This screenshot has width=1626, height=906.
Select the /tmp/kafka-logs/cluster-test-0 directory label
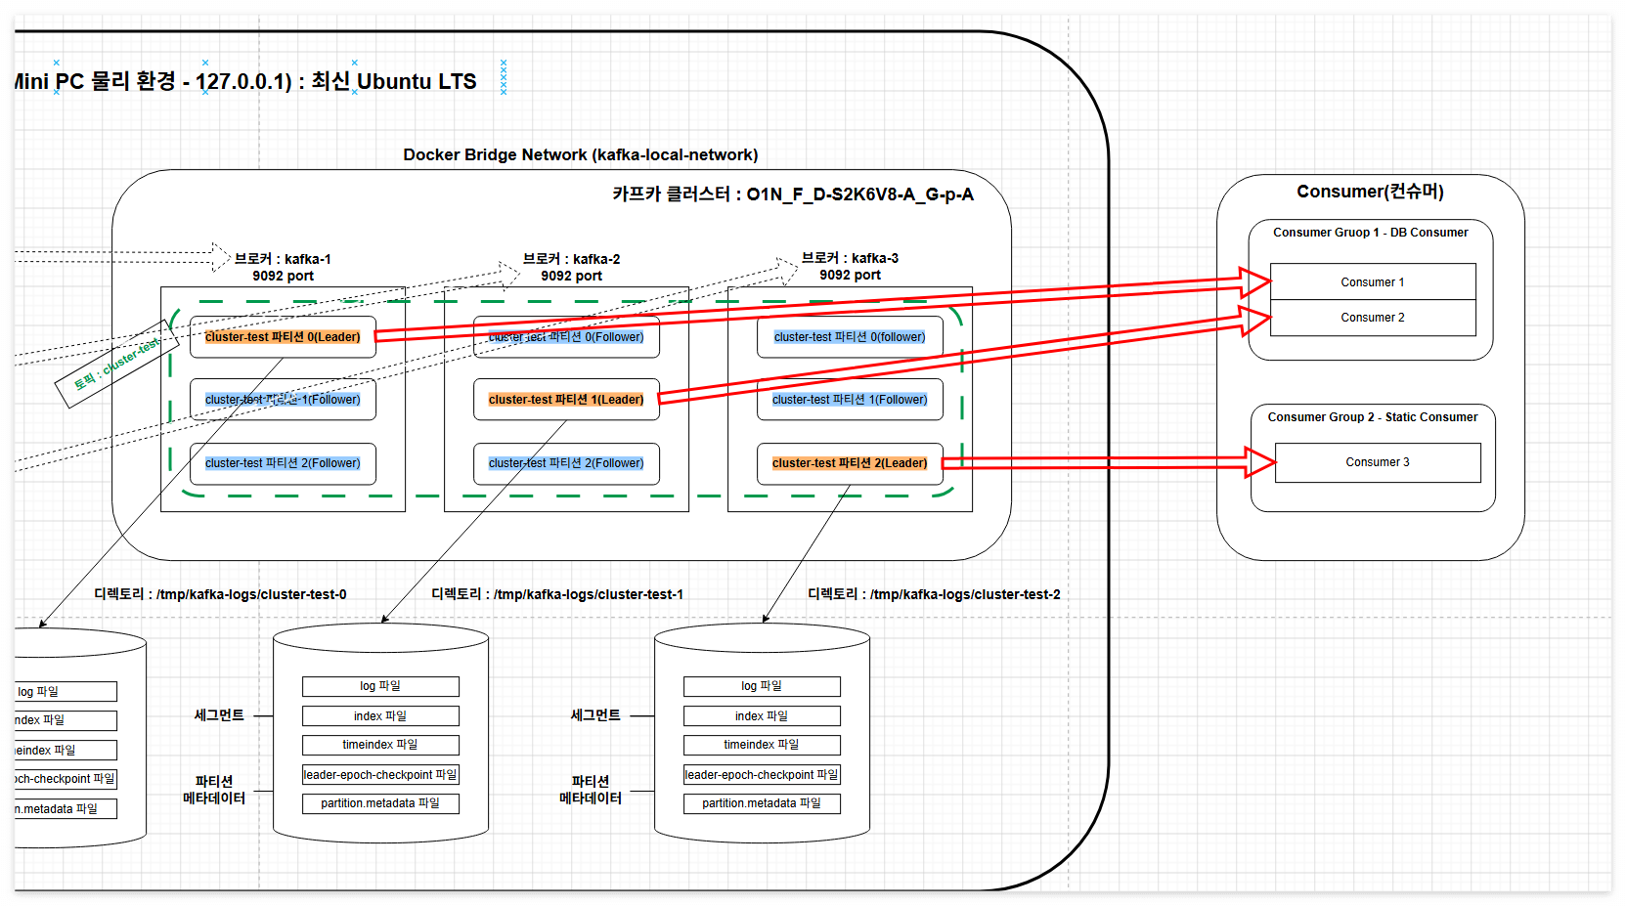tap(220, 594)
